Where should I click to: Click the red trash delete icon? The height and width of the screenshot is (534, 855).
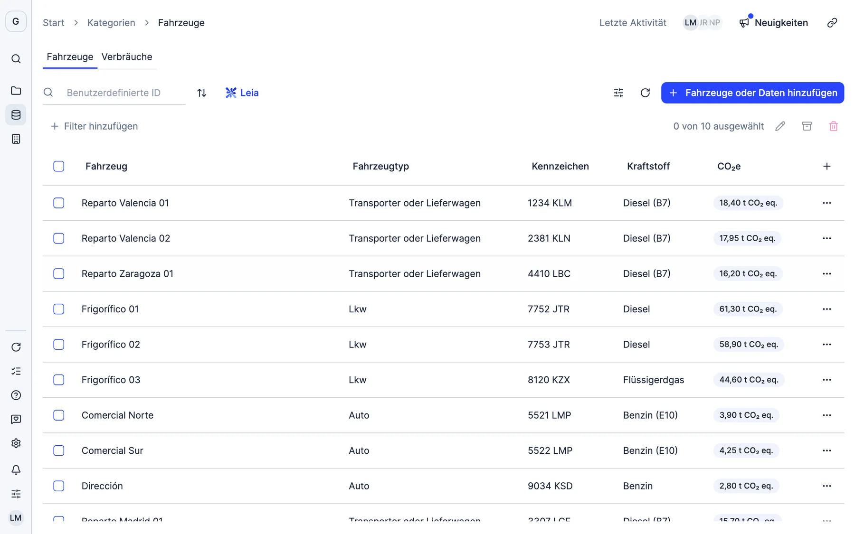coord(833,126)
